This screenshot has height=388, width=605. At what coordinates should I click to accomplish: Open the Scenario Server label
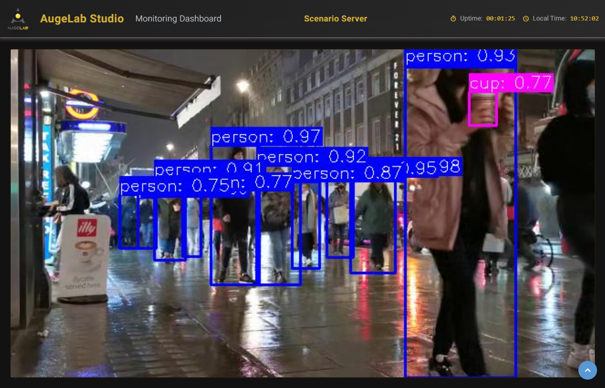point(335,19)
